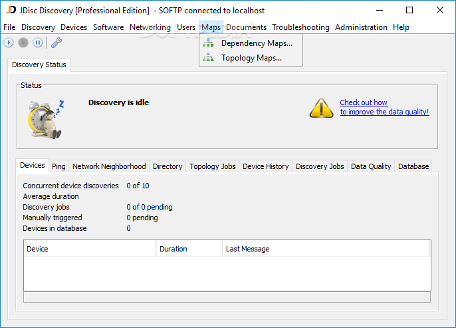The height and width of the screenshot is (328, 456).
Task: Click the 'Devices in database' label
Action: tap(55, 228)
